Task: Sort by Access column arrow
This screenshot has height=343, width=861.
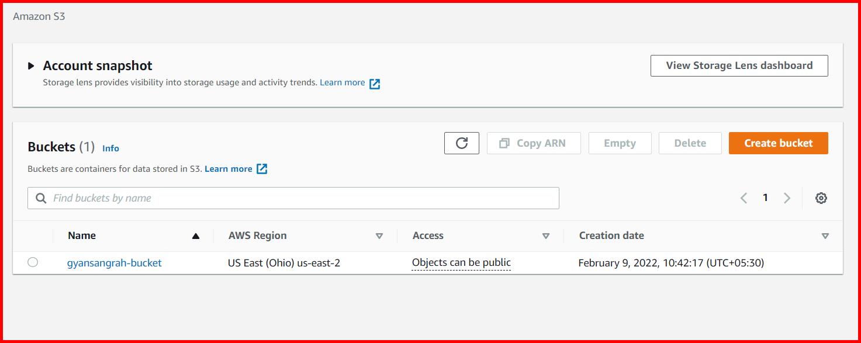Action: [546, 236]
